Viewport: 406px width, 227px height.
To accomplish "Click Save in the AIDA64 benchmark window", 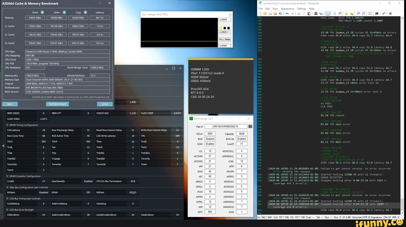I will pyautogui.click(x=10, y=104).
